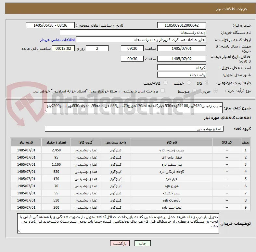
Task: Click the گروه کالا field غذا و نوشیدنی
Action: click(134, 129)
